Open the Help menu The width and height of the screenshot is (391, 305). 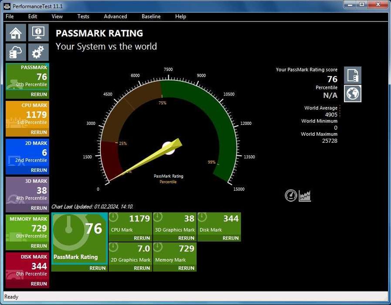[x=180, y=17]
